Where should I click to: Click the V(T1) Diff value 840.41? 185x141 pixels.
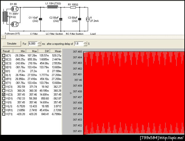coord(45,114)
